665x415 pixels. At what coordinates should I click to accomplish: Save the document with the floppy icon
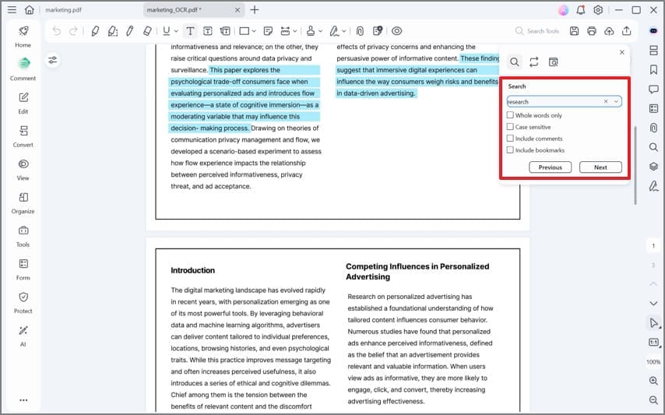coord(574,31)
